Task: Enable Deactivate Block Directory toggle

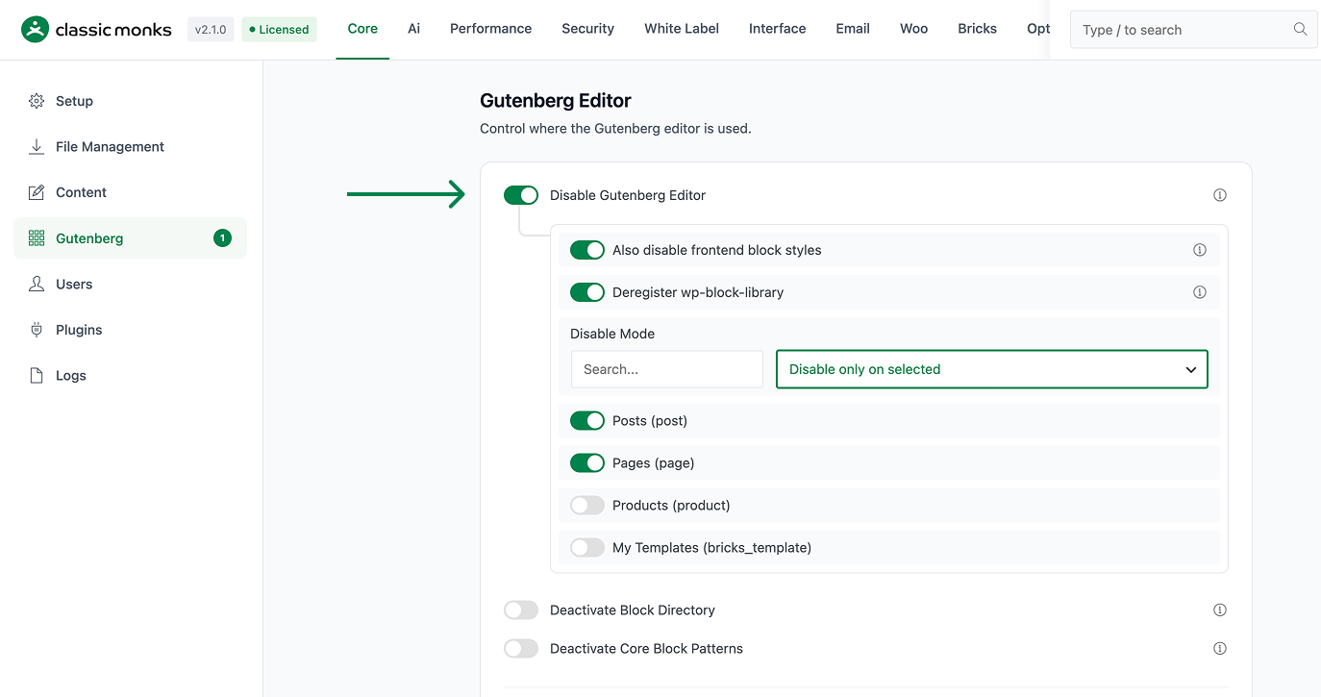Action: [521, 610]
